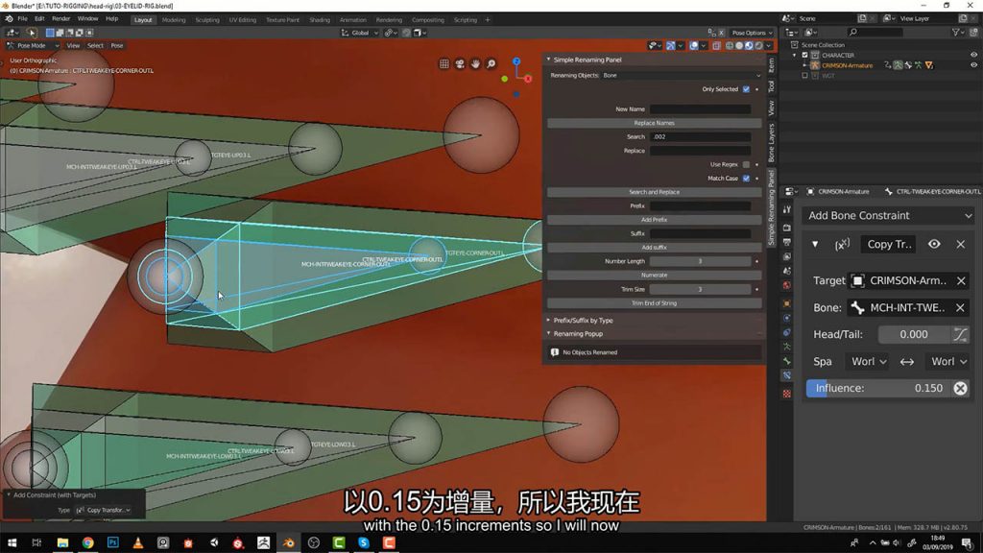Open Add Bone Constraint dropdown
The width and height of the screenshot is (983, 553).
888,216
